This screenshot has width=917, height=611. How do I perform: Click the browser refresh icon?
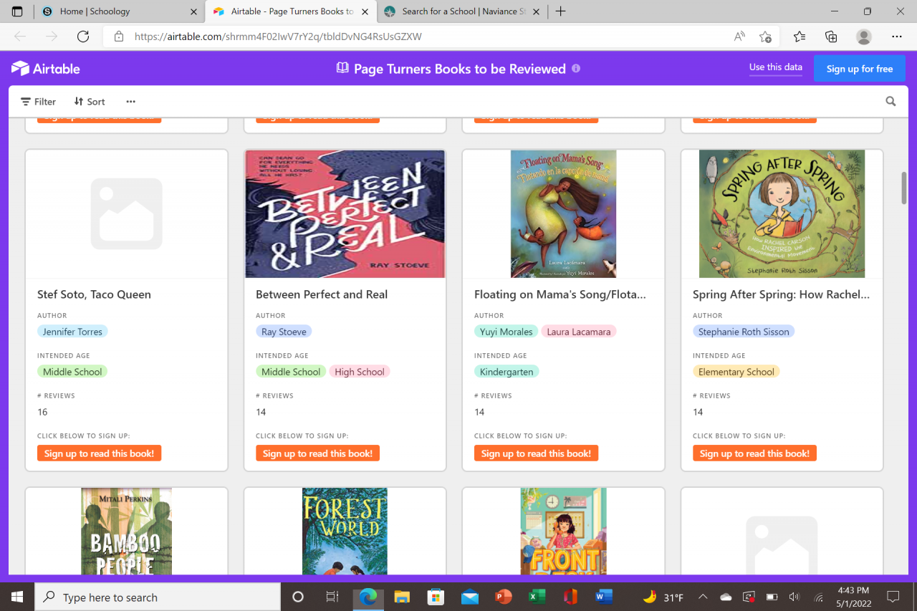pyautogui.click(x=83, y=37)
